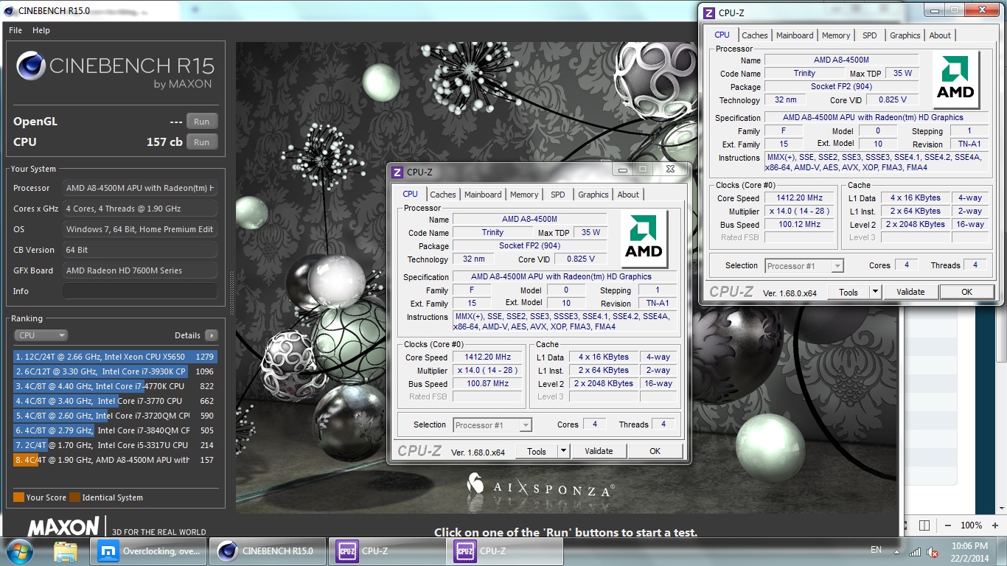
Task: Click the CPU-Z title icon of front window
Action: (x=397, y=172)
